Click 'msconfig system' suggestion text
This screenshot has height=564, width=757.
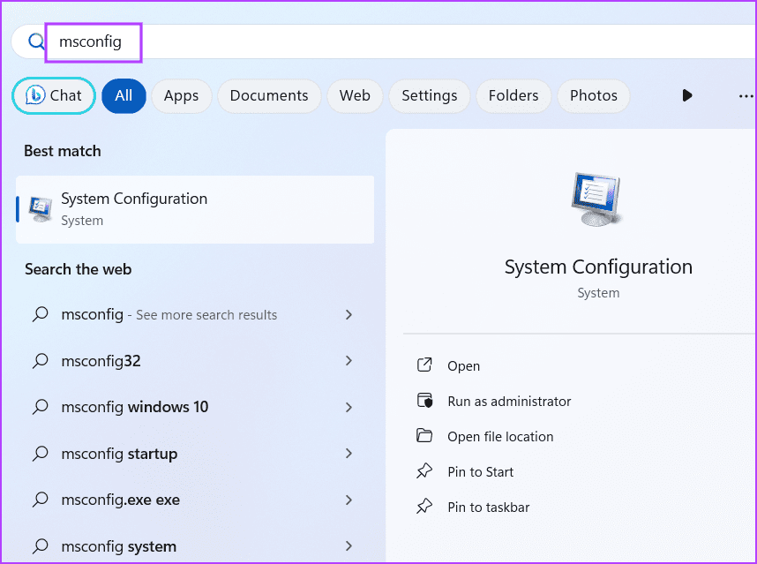[x=119, y=546]
